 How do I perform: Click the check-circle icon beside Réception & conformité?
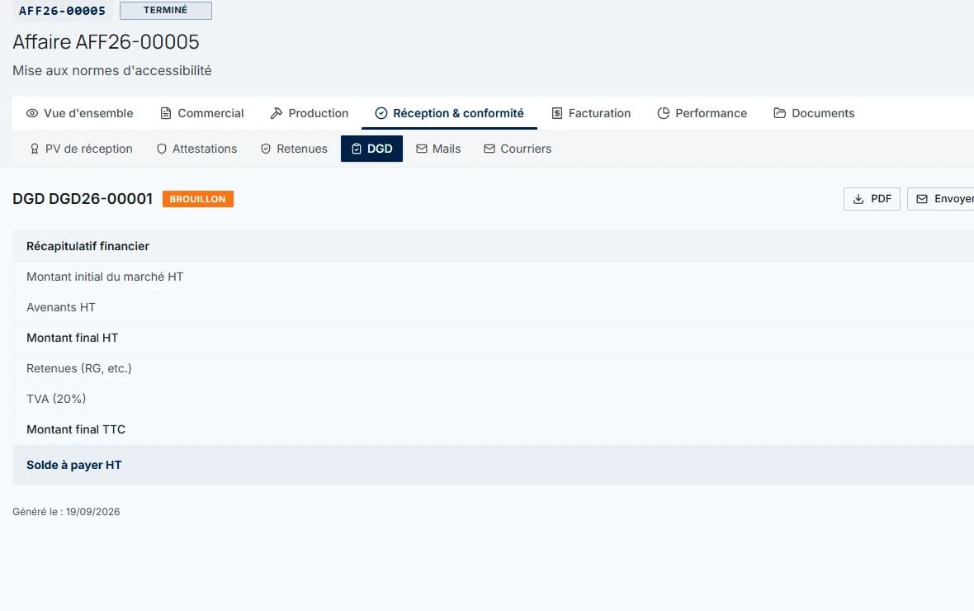(381, 113)
